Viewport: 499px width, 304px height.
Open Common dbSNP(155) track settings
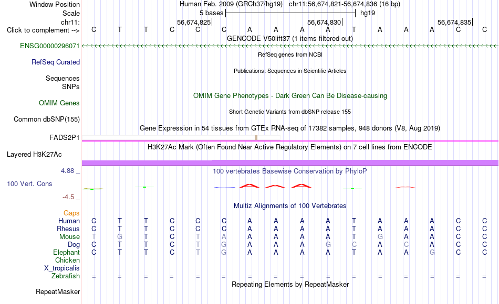(x=46, y=119)
